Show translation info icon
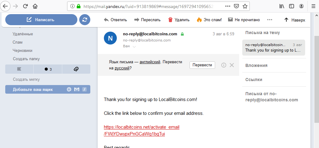 (x=224, y=65)
